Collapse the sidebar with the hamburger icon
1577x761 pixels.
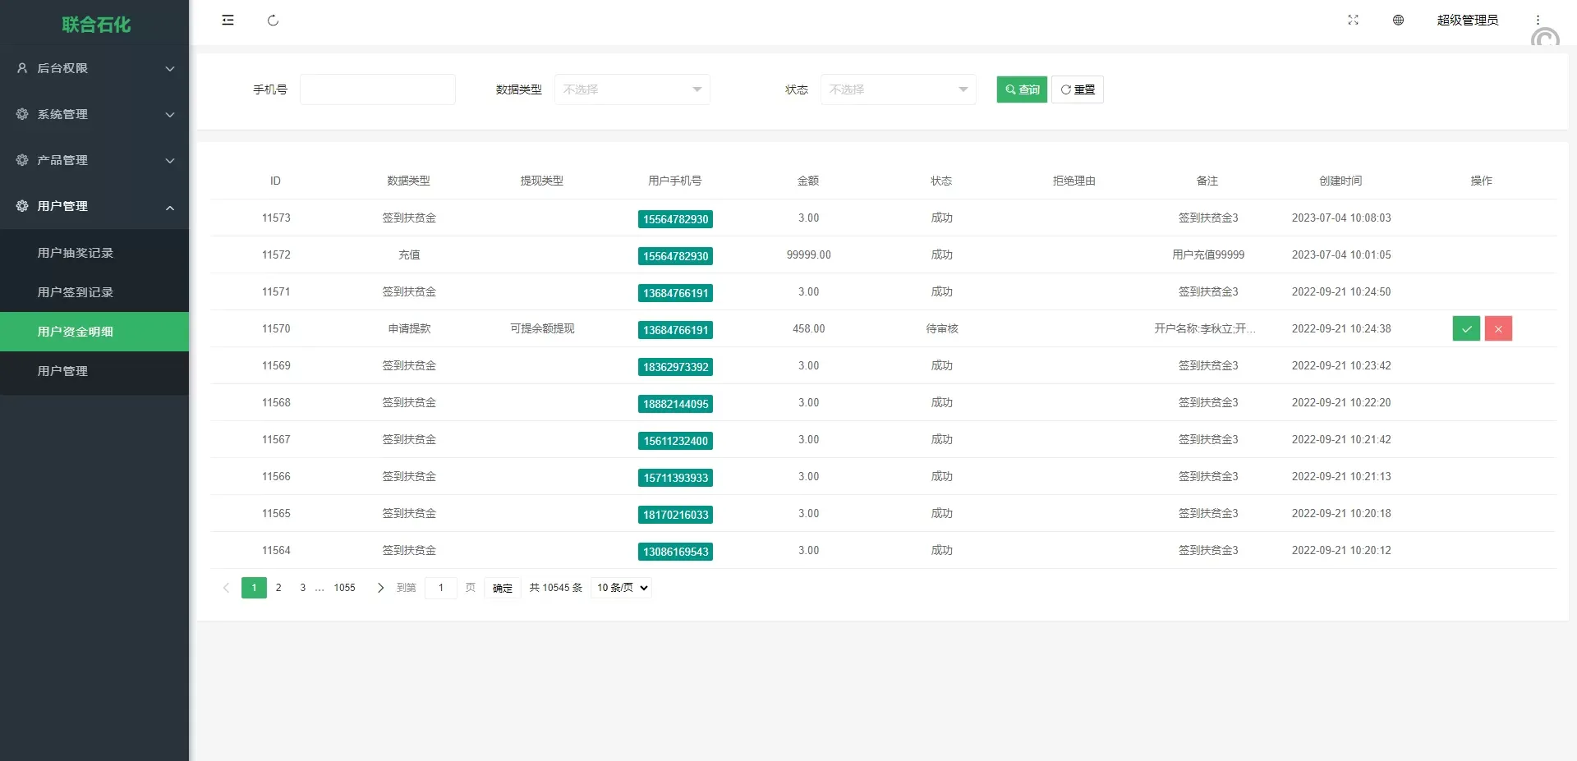[228, 20]
